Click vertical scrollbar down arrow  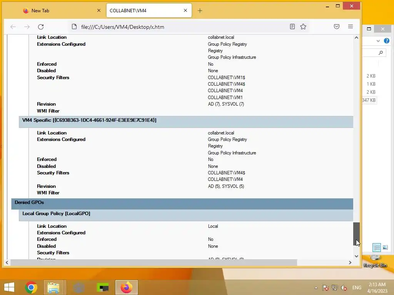pos(356,256)
